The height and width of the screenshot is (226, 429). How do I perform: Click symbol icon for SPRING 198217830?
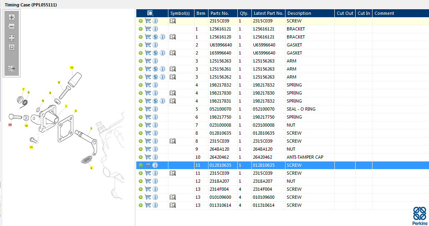[173, 93]
